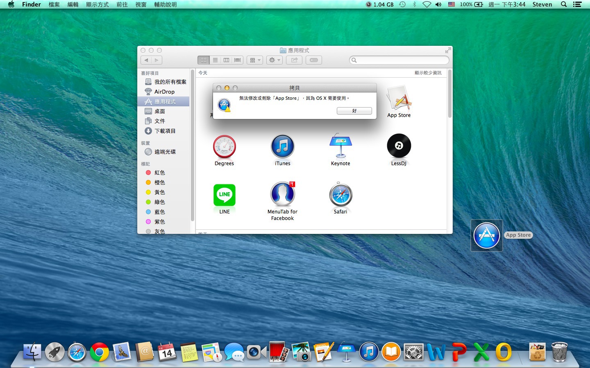Click the Wi-Fi status icon
Image resolution: width=590 pixels, height=368 pixels.
427,4
